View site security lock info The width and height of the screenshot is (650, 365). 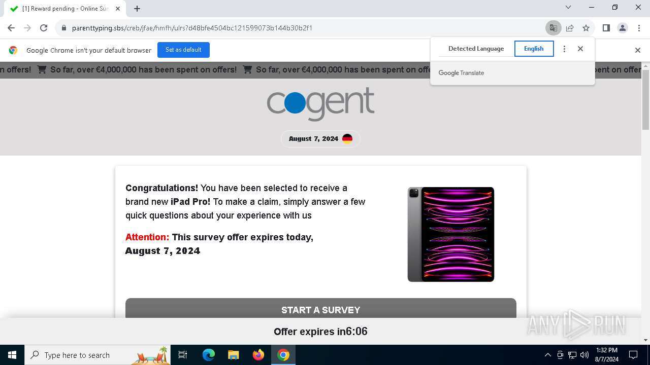pos(64,28)
